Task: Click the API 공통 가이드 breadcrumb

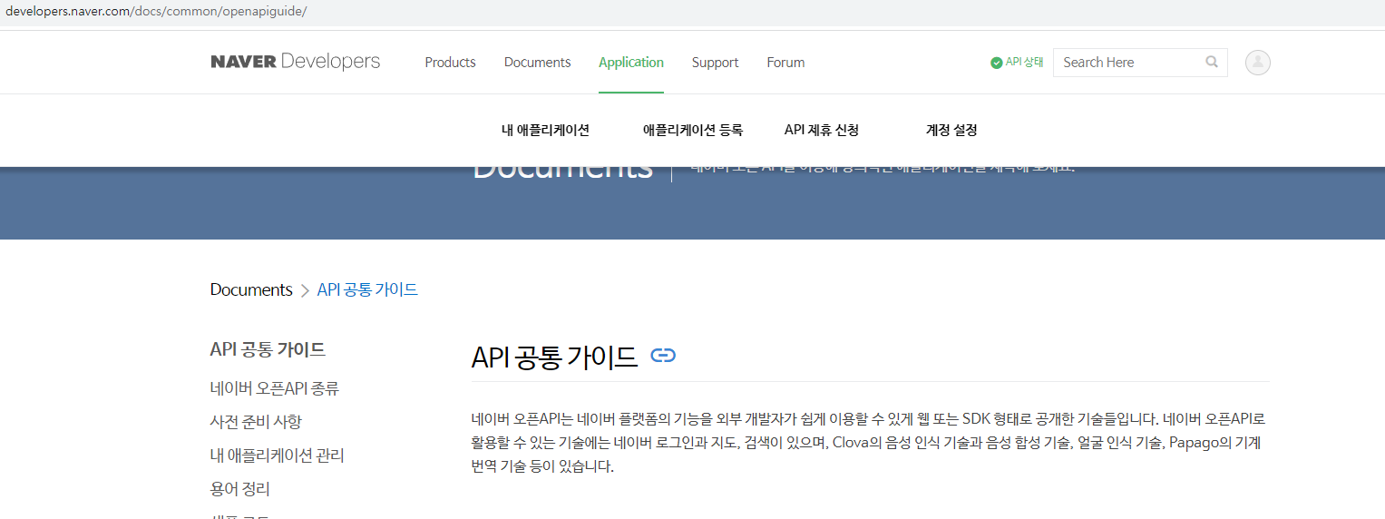Action: [x=367, y=289]
